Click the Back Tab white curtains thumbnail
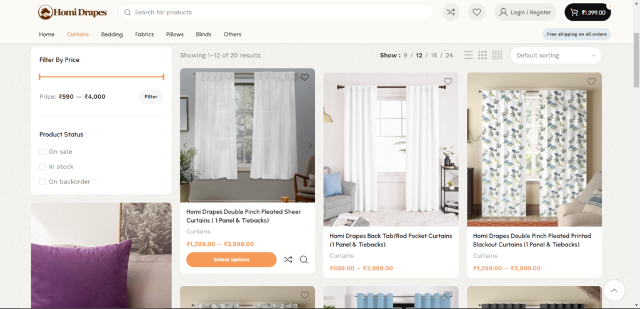Image resolution: width=640 pixels, height=309 pixels. point(391,149)
